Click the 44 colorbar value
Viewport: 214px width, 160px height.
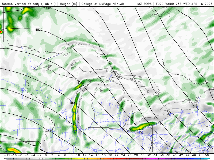point(188,155)
